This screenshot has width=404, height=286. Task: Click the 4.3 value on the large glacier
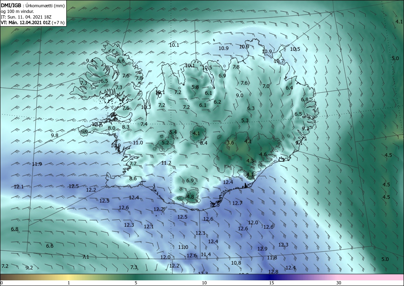(250, 161)
